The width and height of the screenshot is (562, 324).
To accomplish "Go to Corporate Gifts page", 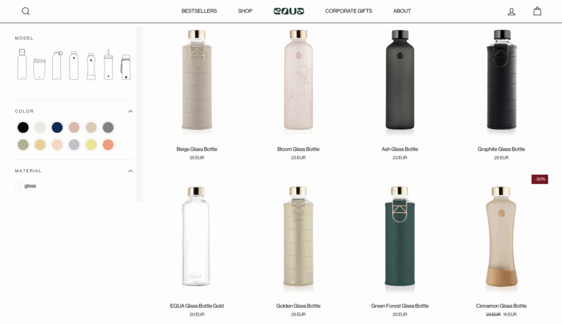I will (x=349, y=11).
